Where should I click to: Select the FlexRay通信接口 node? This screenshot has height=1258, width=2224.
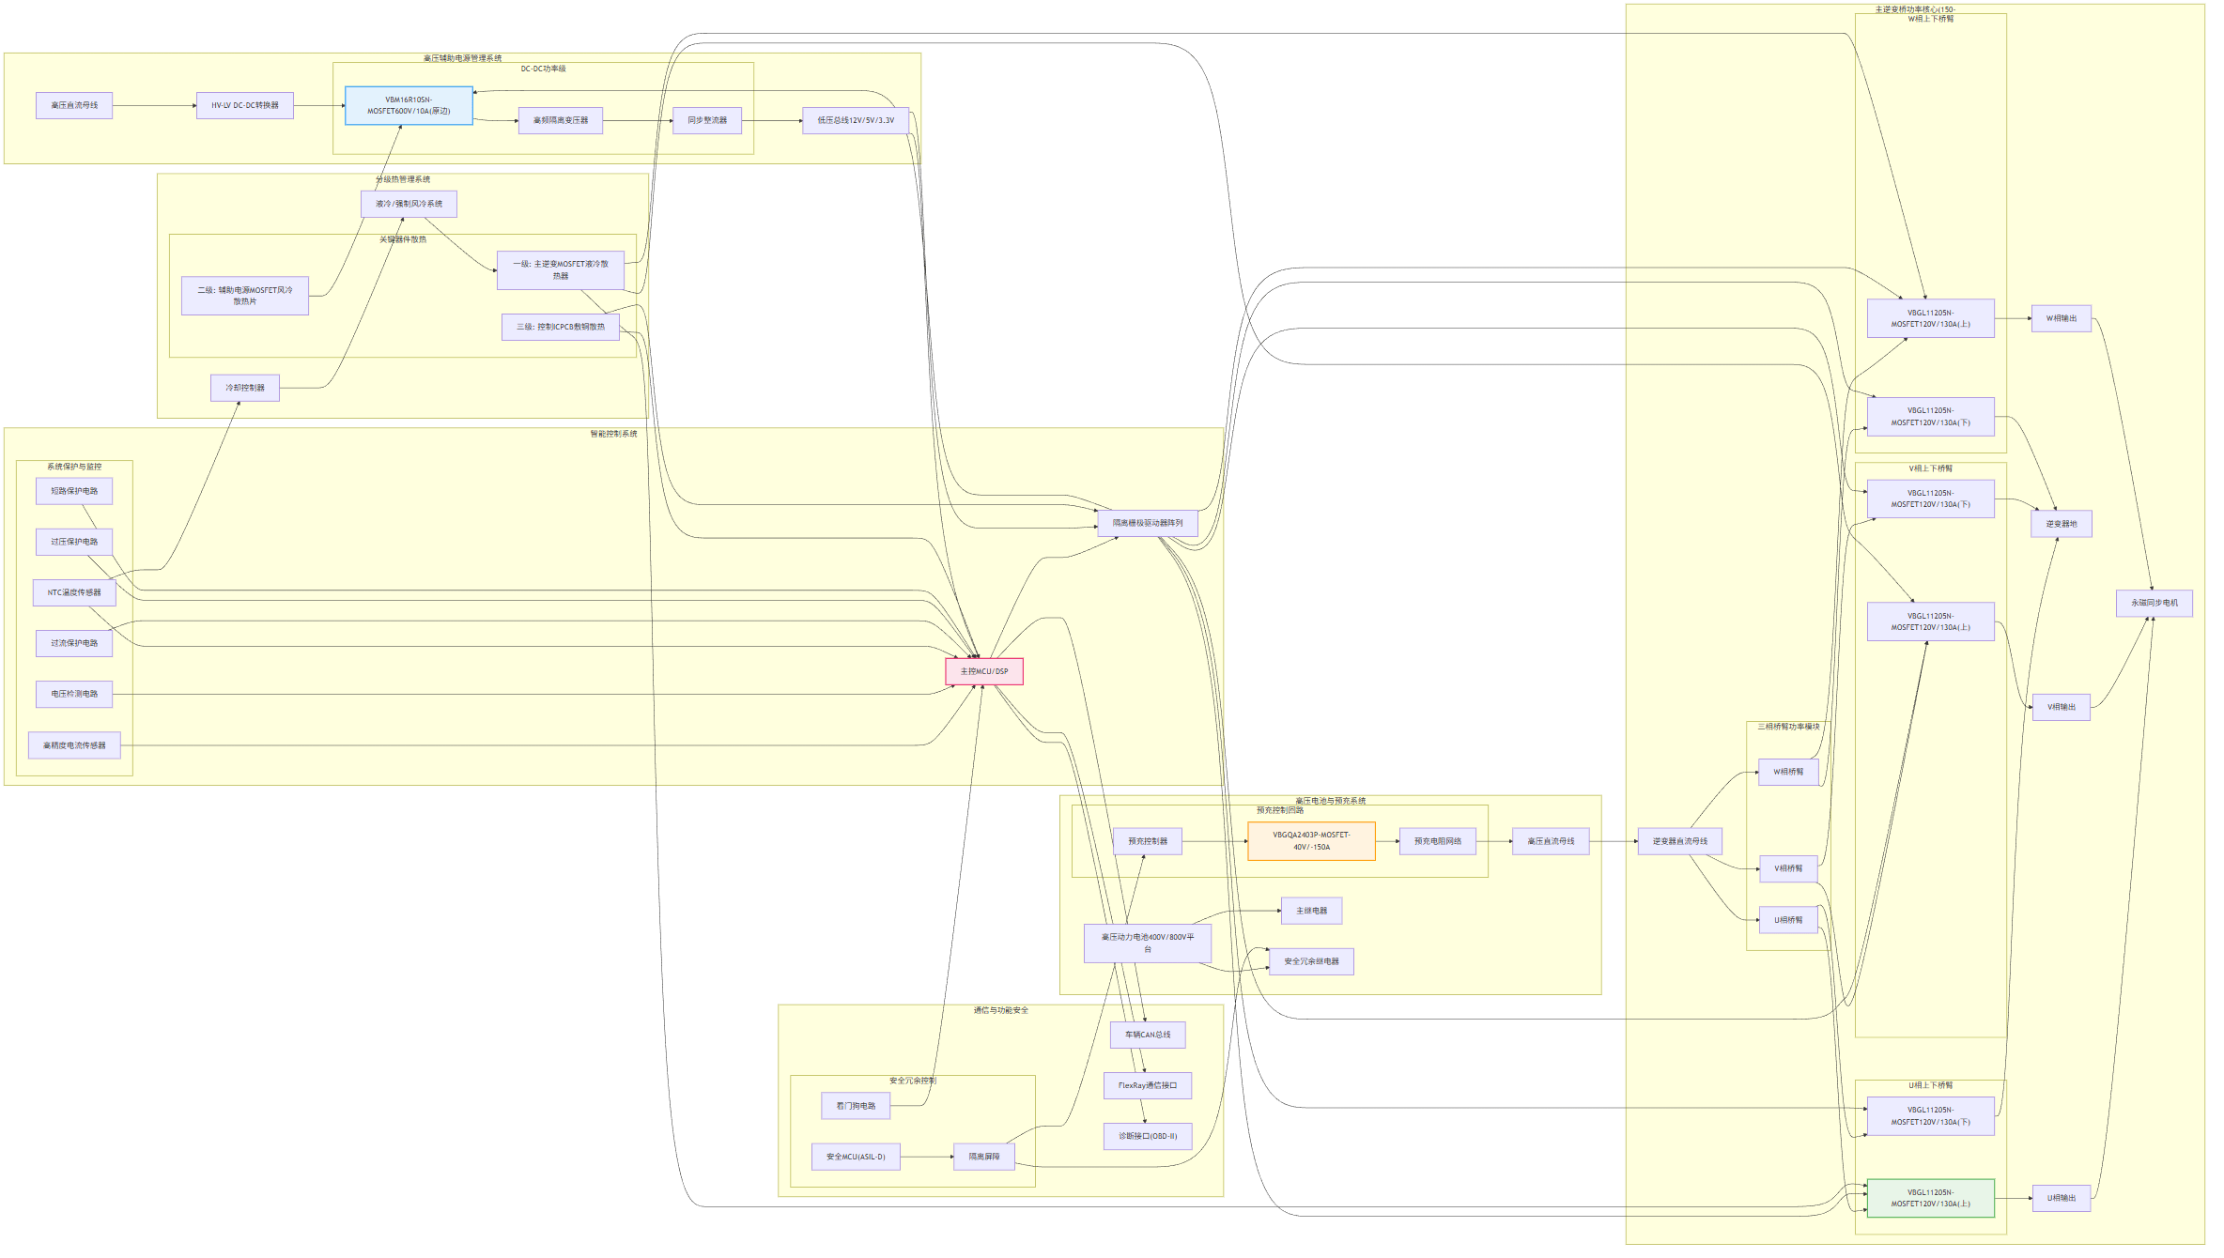pos(1148,1085)
